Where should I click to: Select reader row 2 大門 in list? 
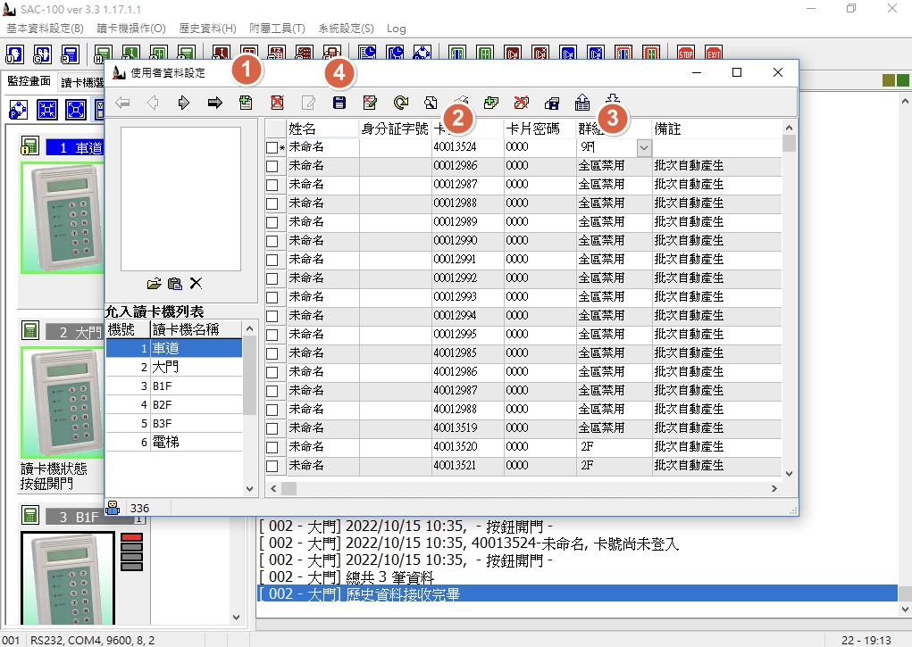(x=174, y=368)
